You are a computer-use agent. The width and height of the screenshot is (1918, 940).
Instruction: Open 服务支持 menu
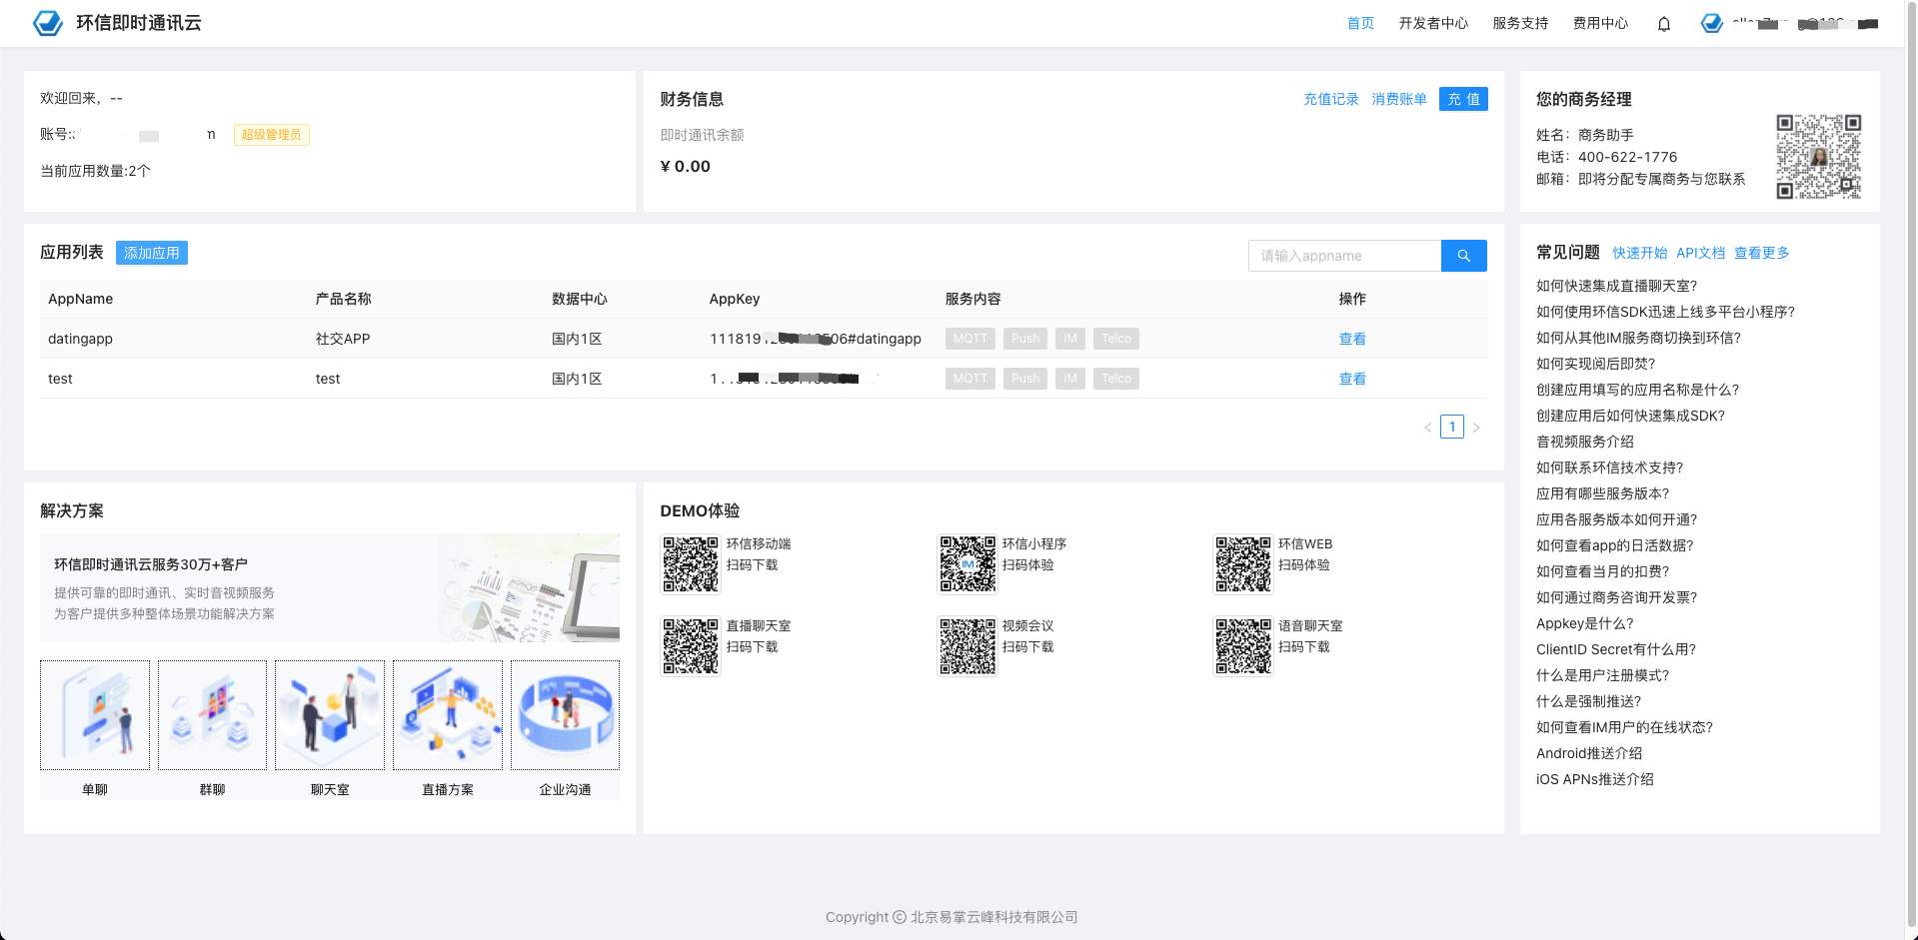(1520, 23)
